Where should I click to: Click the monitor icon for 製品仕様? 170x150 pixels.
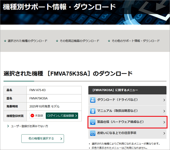[x=93, y=122]
